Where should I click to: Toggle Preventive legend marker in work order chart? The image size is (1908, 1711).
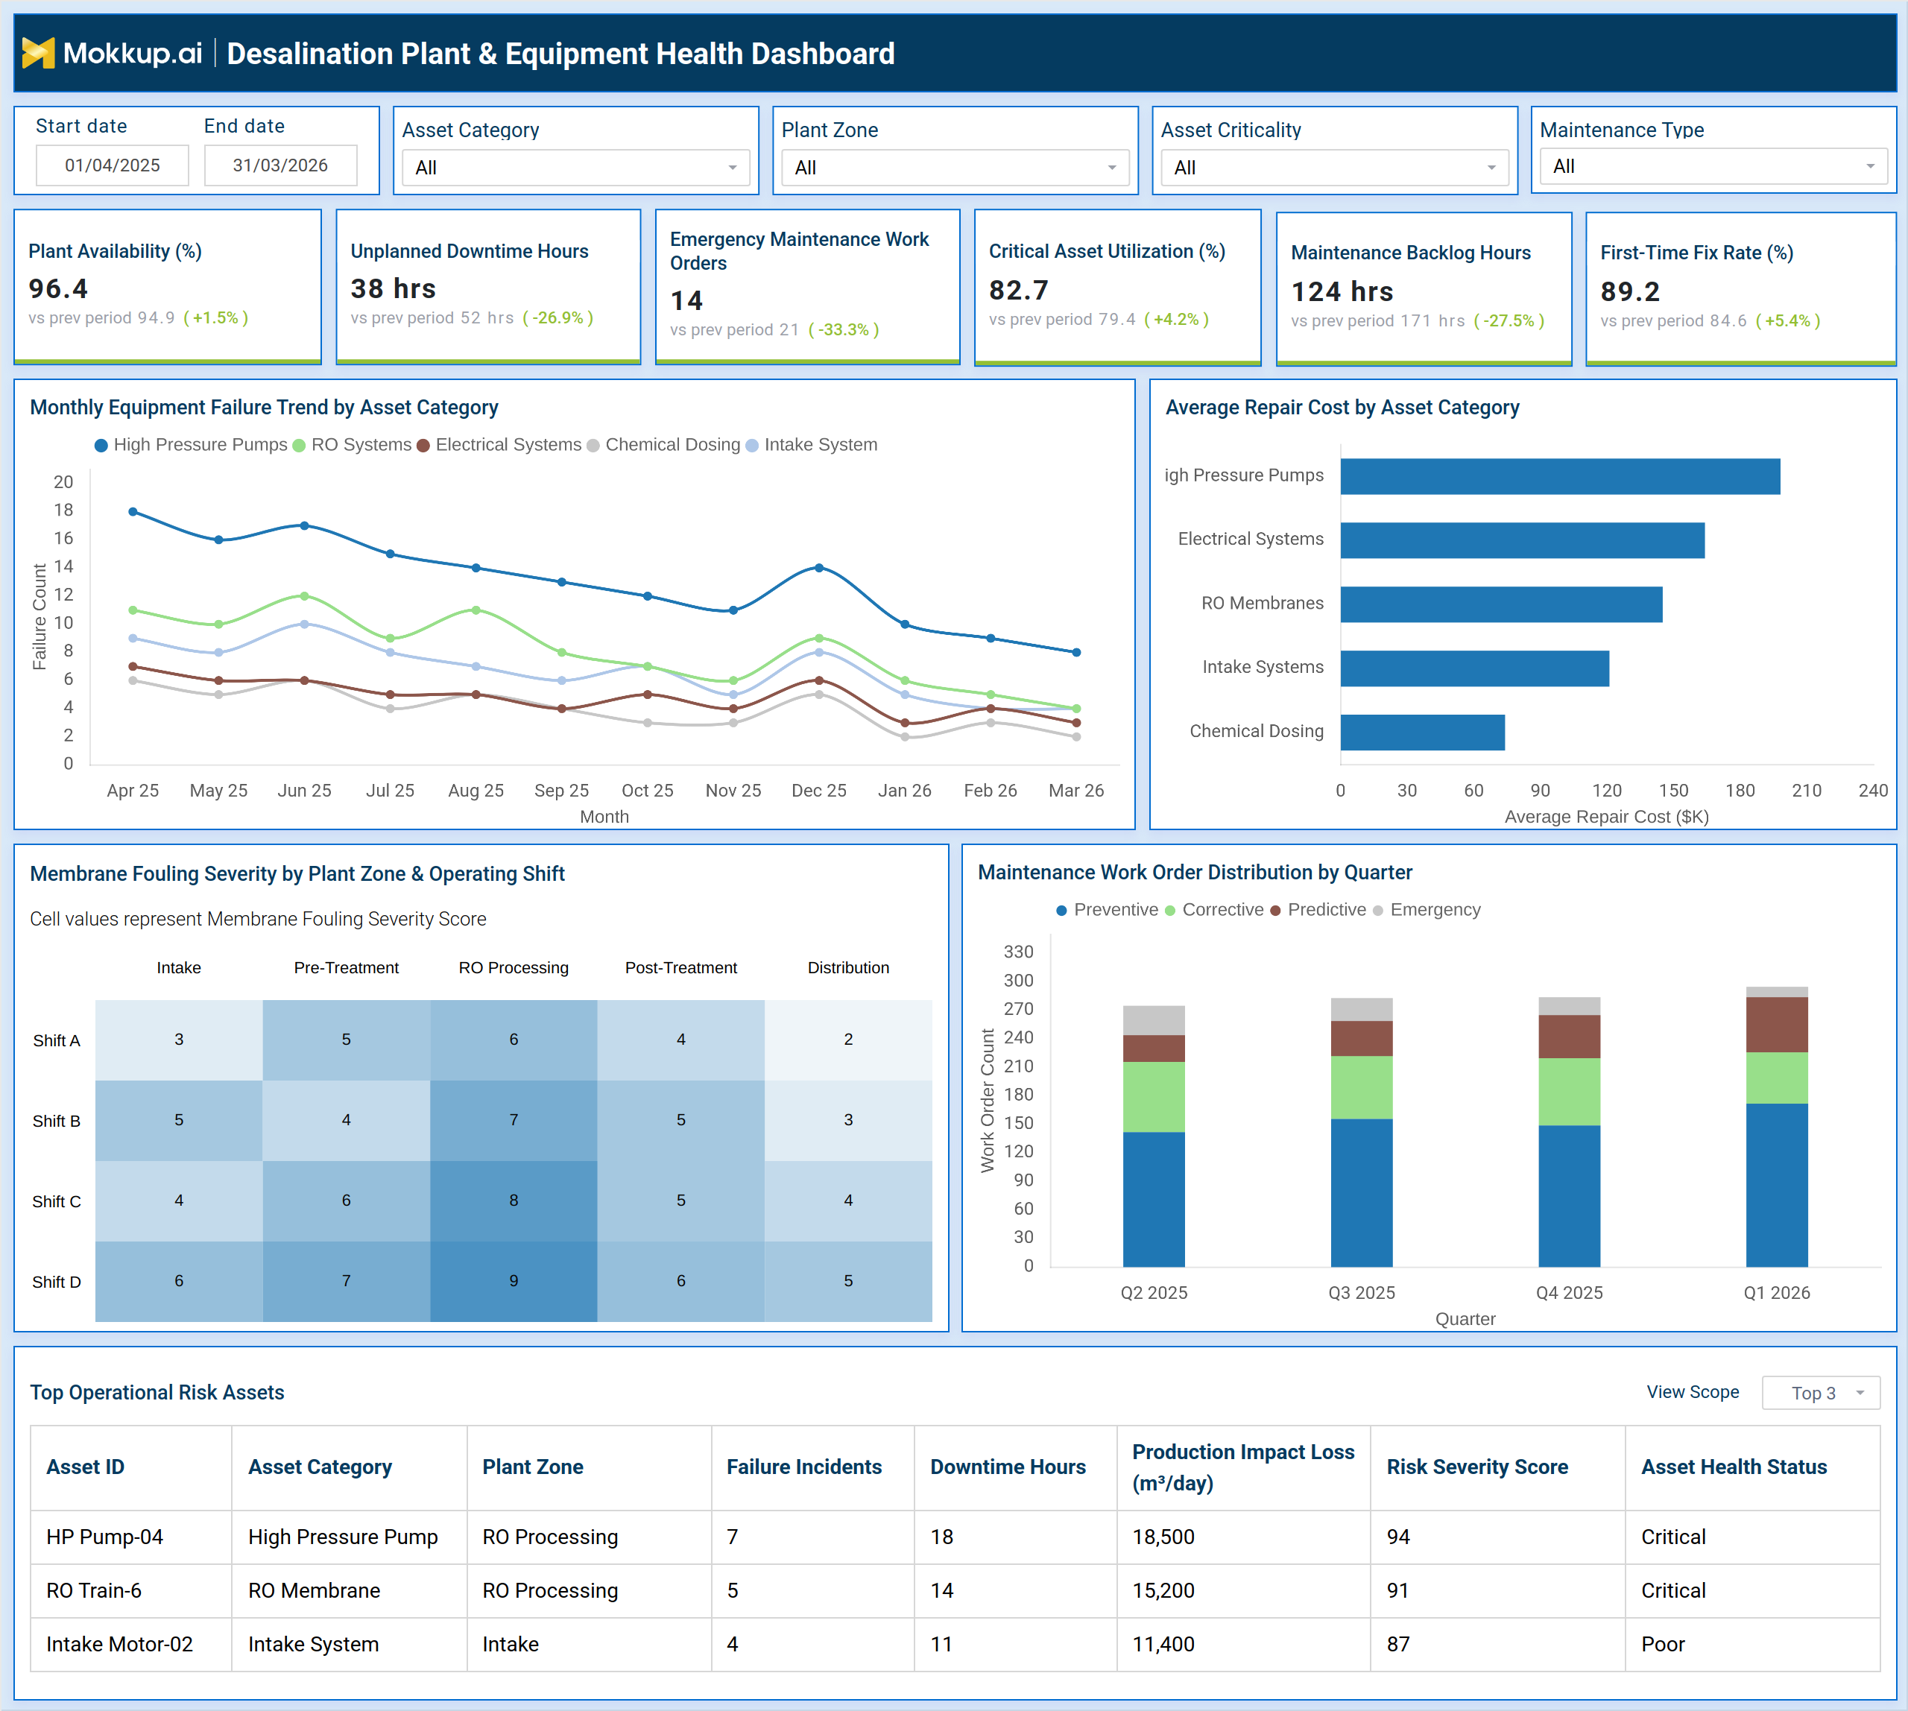pos(1061,910)
